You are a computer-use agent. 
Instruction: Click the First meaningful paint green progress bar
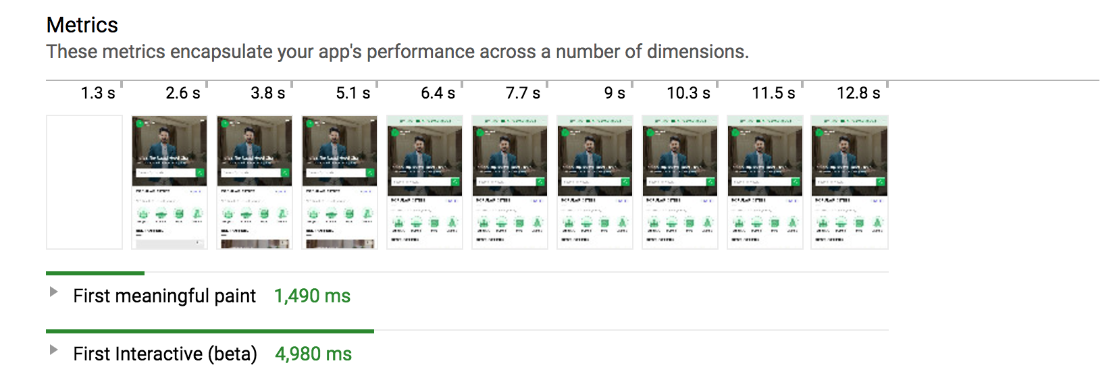click(95, 273)
